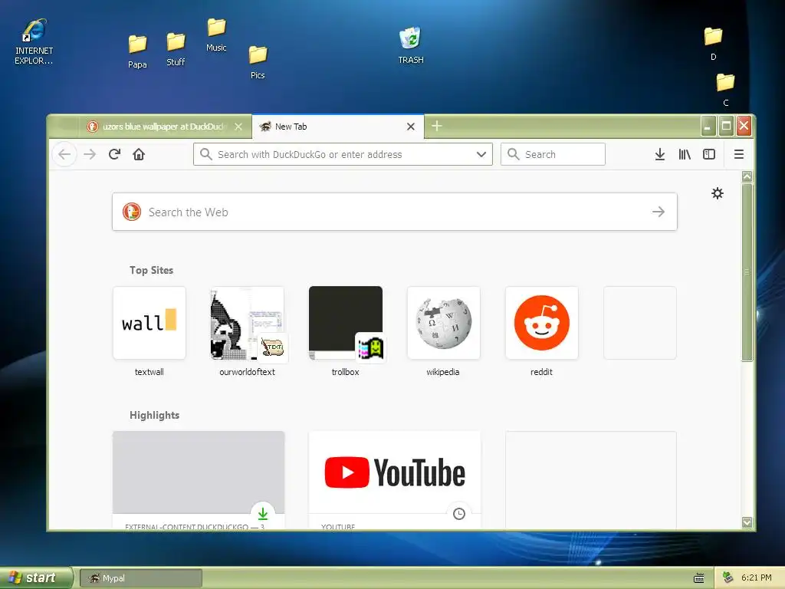Click the page scrollbar up arrow
785x589 pixels.
[x=747, y=176]
